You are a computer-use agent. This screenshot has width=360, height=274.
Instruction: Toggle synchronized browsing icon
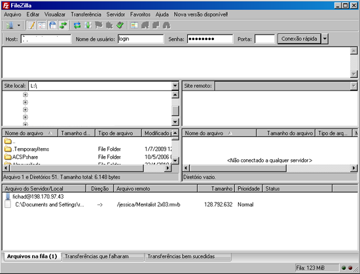(156, 26)
